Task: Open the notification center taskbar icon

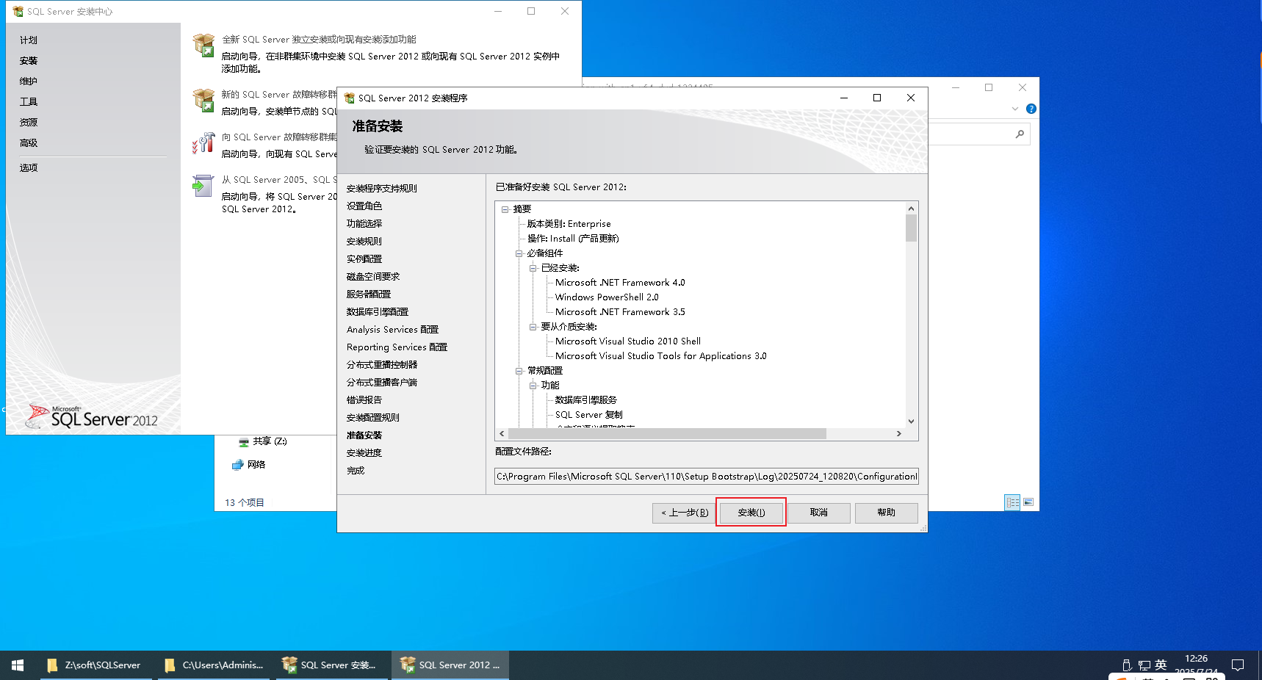Action: click(1238, 665)
